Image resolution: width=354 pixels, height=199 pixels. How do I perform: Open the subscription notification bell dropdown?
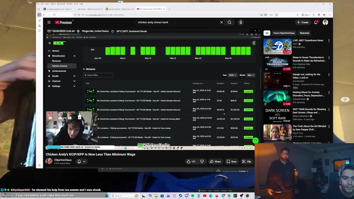[81, 161]
